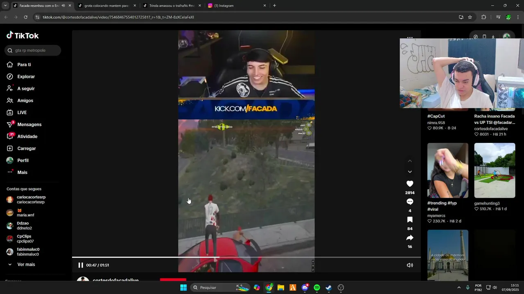Open video comments
524x294 pixels.
pos(410,202)
